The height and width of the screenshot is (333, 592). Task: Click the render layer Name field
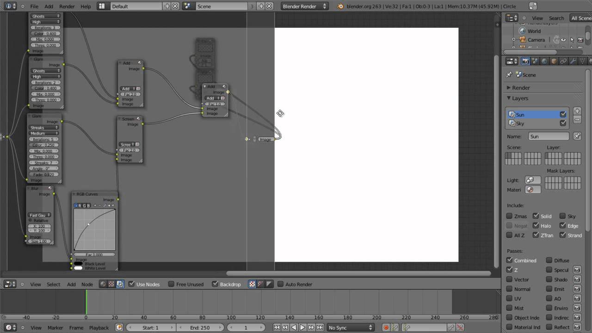(549, 136)
